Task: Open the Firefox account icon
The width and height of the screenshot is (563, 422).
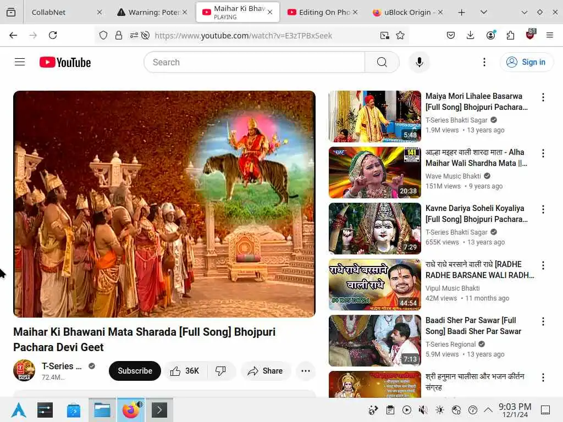Action: coord(490,35)
